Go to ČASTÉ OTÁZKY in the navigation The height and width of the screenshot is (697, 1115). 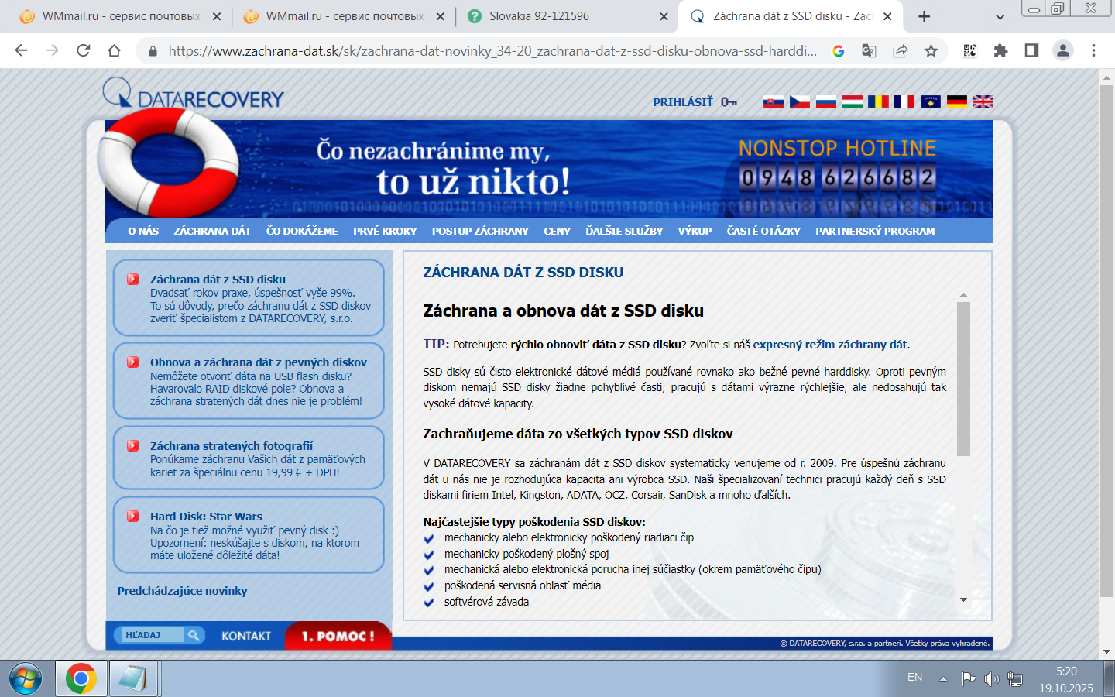763,231
